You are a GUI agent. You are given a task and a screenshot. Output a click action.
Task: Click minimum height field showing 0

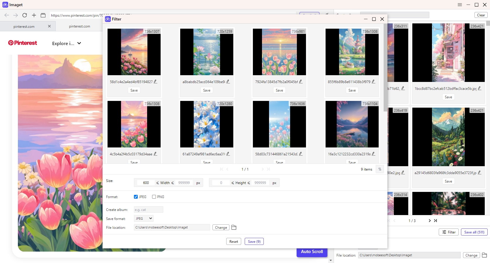[x=221, y=183]
